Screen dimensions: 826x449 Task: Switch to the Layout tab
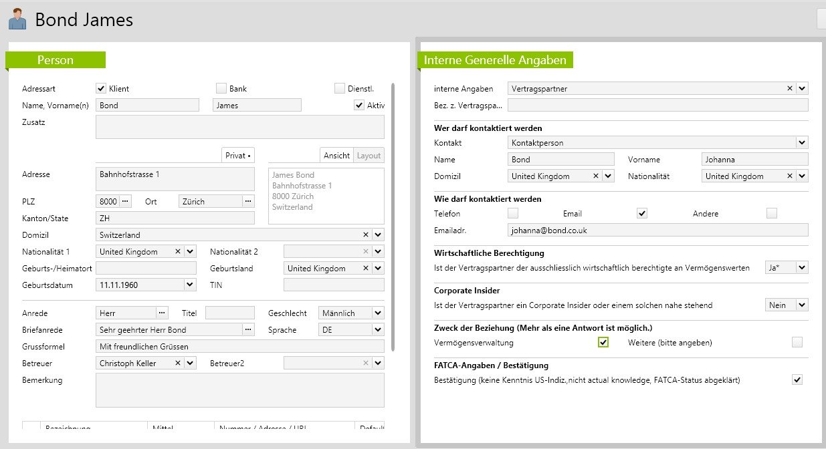(x=369, y=155)
